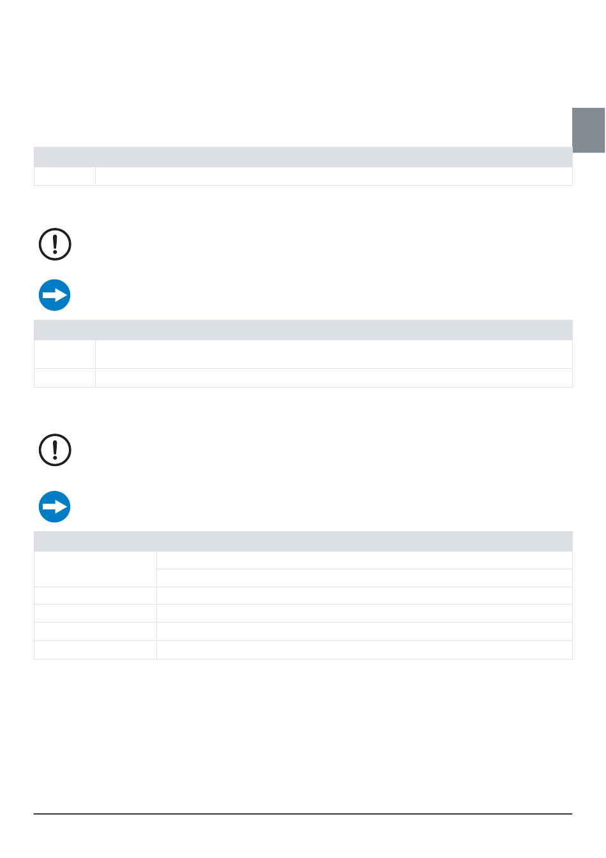Click the gray header bar of the last table
The image size is (606, 858).
pos(303,541)
